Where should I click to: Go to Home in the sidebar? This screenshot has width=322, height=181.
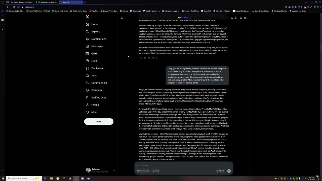pos(92,24)
